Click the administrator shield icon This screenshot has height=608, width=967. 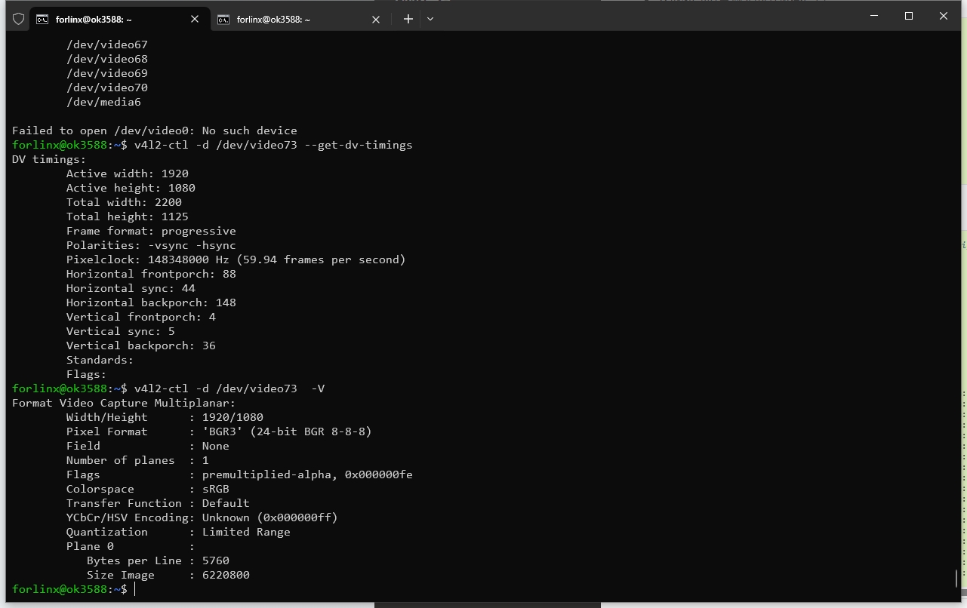[18, 19]
